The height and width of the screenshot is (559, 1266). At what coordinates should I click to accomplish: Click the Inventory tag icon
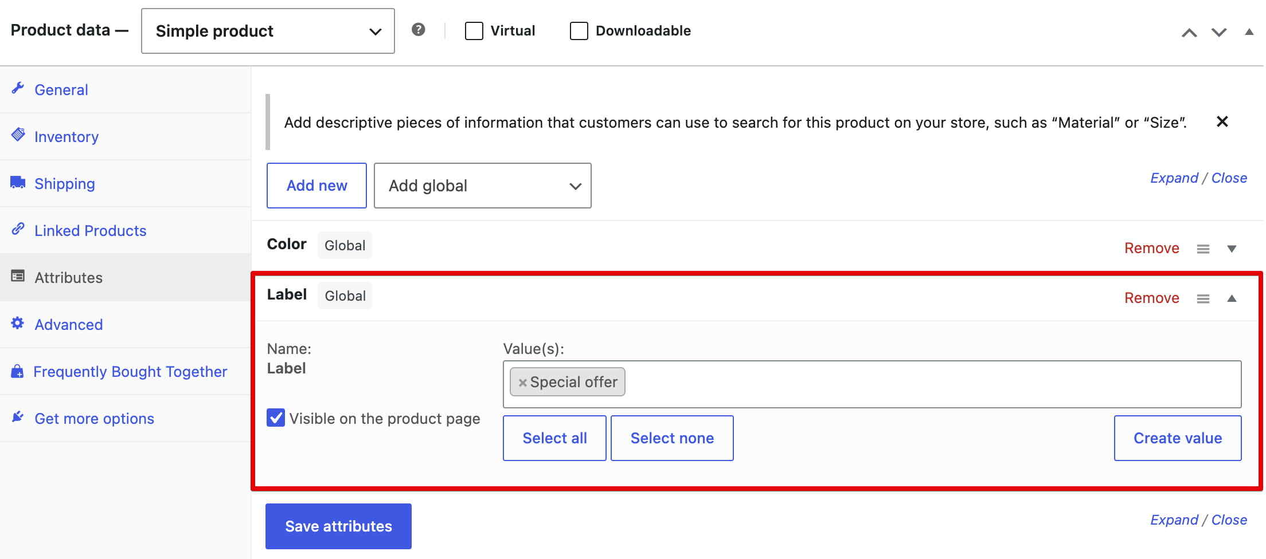click(x=18, y=135)
